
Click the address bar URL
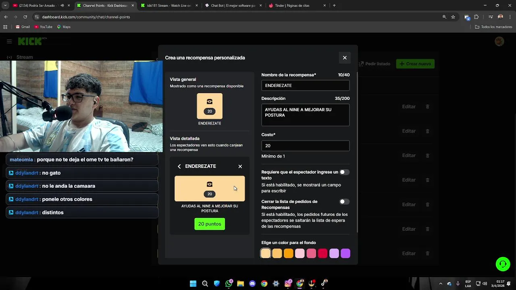pos(86,17)
